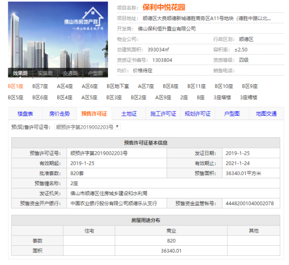This screenshot has width=289, height=265.
Task: Click permit number cell 顺预许字第2019002203号 in table
Action: (99, 153)
